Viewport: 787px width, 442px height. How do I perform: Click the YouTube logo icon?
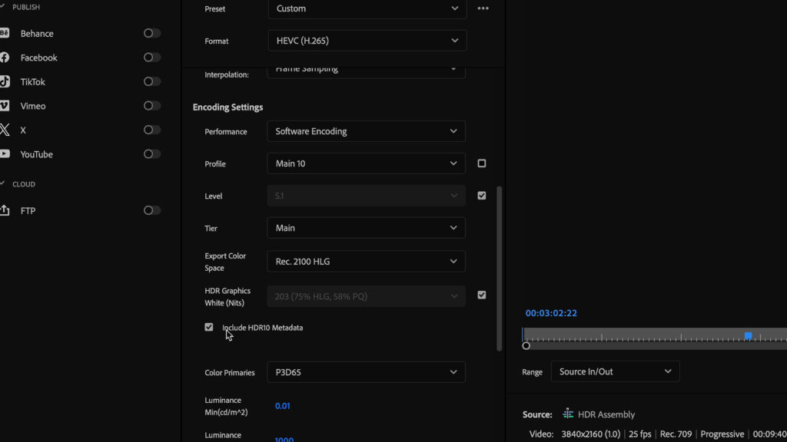pos(5,154)
